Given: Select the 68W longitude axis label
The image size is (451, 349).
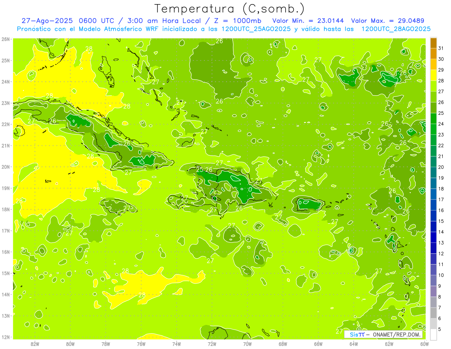Looking at the screenshot, I should pos(283,344).
